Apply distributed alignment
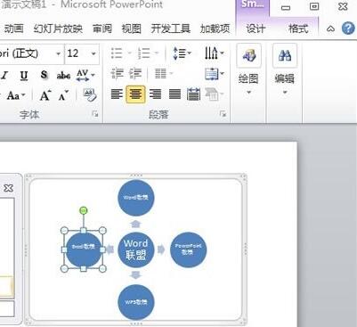357x327 pixels. [x=193, y=94]
